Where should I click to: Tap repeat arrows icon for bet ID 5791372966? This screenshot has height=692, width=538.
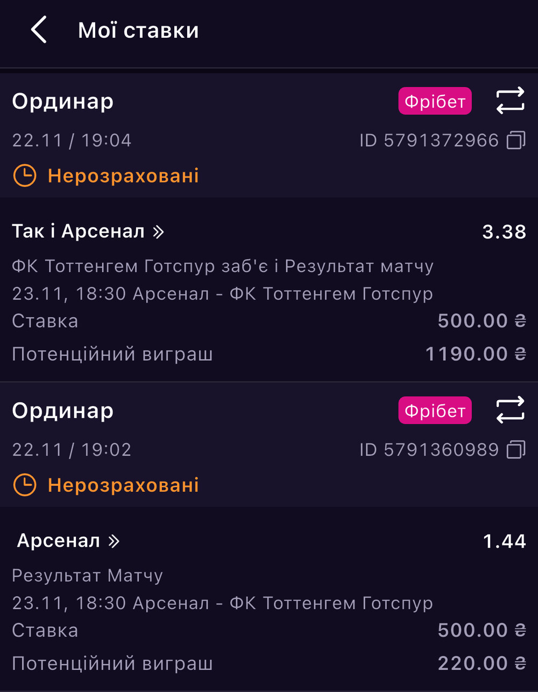point(509,101)
